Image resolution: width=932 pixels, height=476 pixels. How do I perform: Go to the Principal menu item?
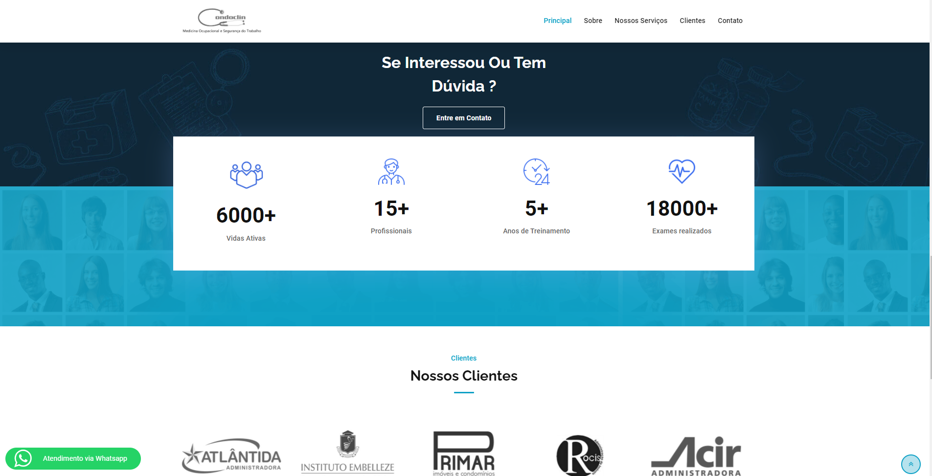[557, 21]
